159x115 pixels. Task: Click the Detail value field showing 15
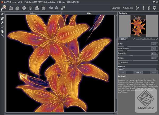pyautogui.click(x=153, y=44)
